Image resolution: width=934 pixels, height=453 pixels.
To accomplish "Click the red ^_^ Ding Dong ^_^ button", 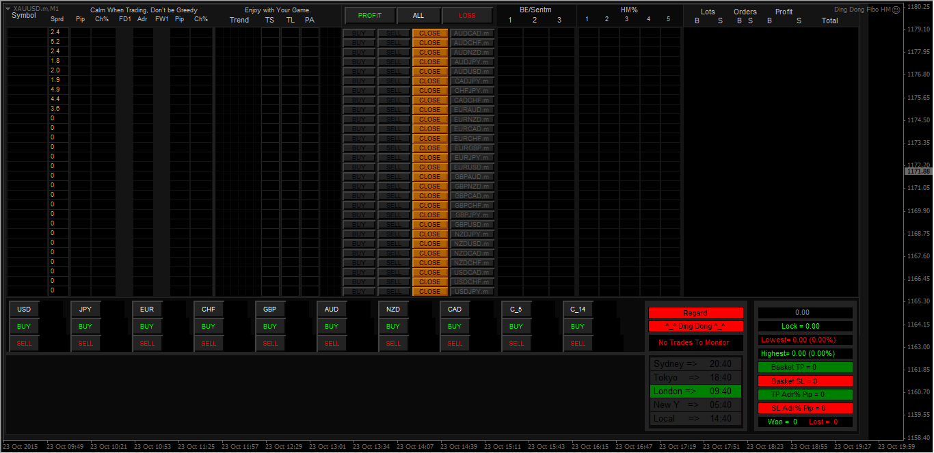I will 695,327.
